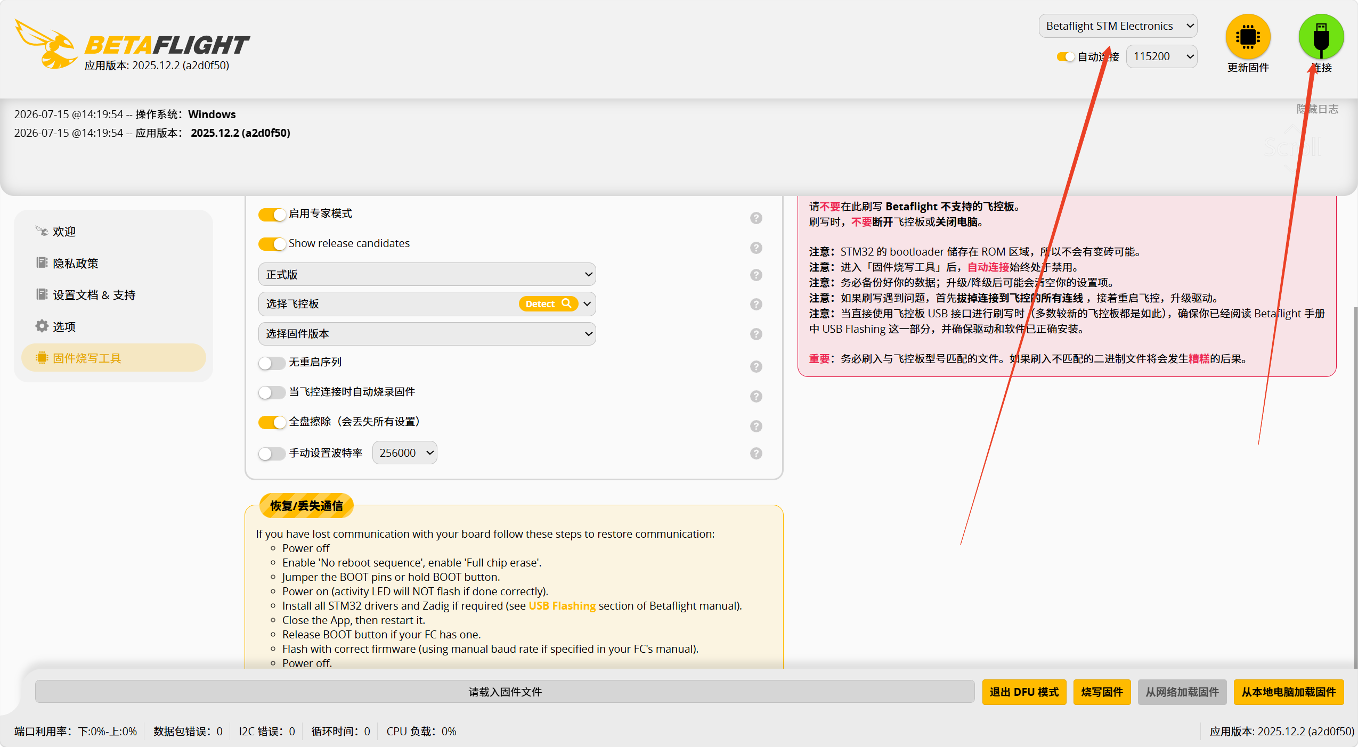Click help icon beside 选择固件版本
Screen dimensions: 1358x747
[x=756, y=334]
